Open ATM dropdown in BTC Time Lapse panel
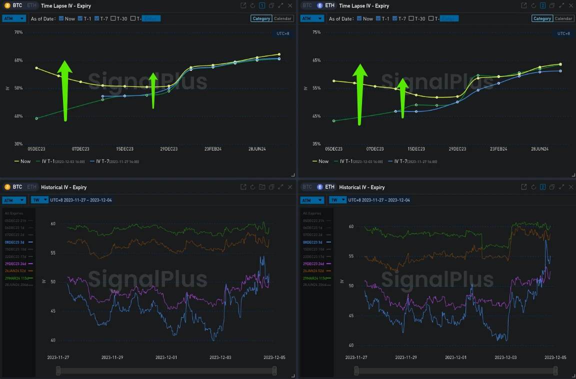 pyautogui.click(x=14, y=18)
